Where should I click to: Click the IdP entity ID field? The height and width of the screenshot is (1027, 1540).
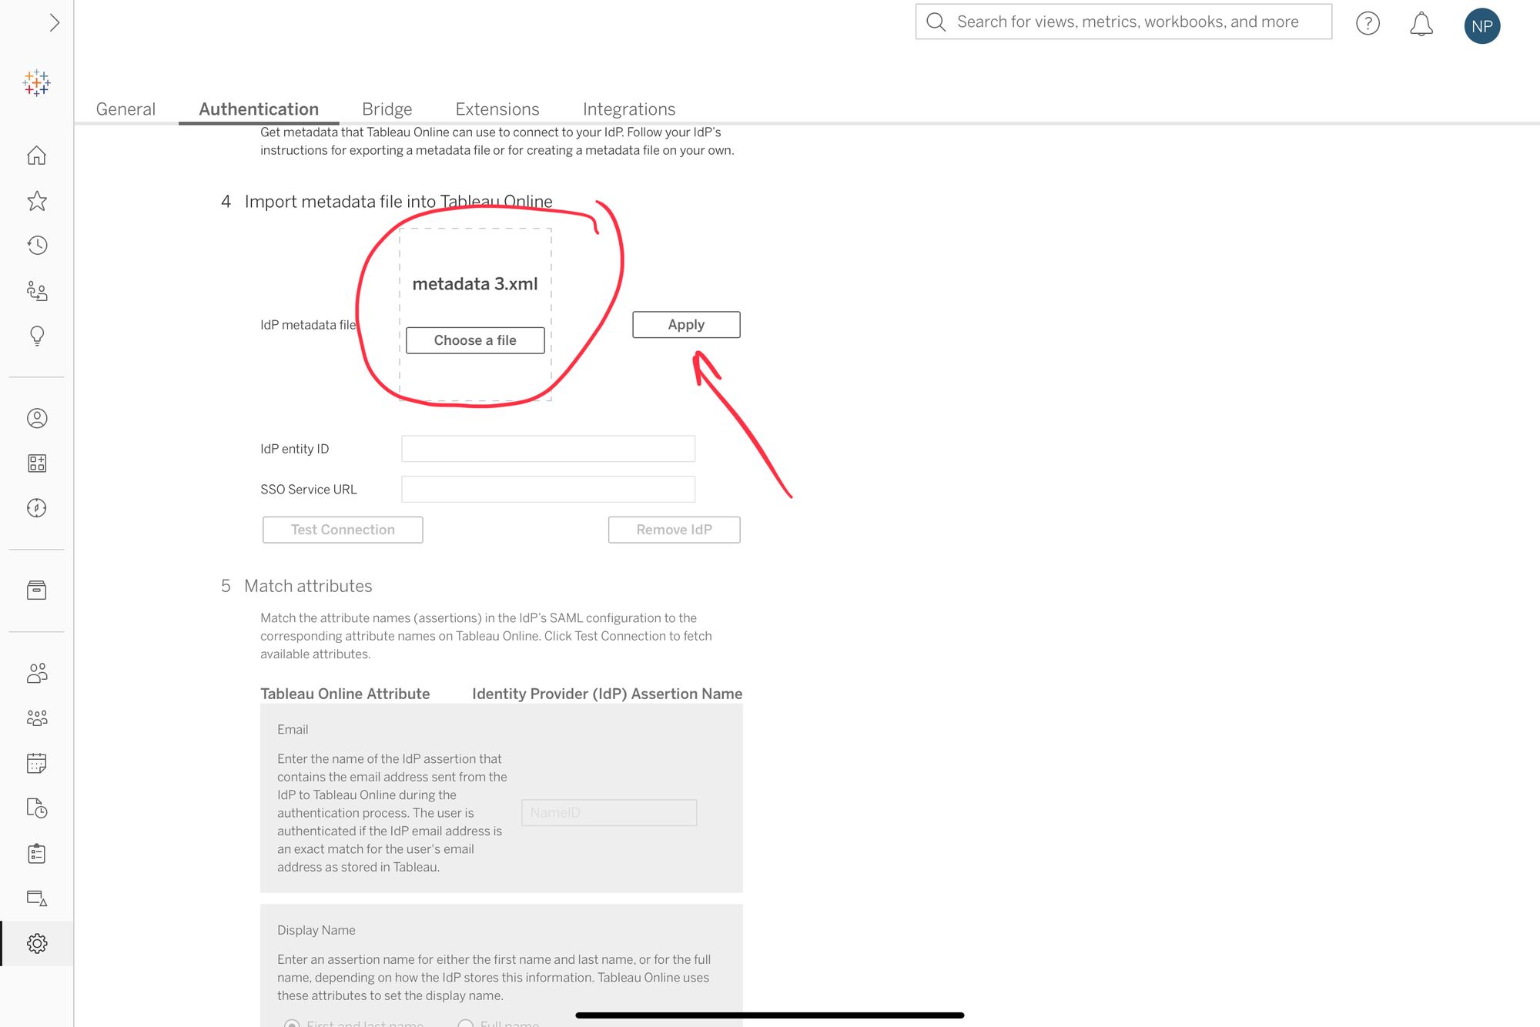point(548,449)
